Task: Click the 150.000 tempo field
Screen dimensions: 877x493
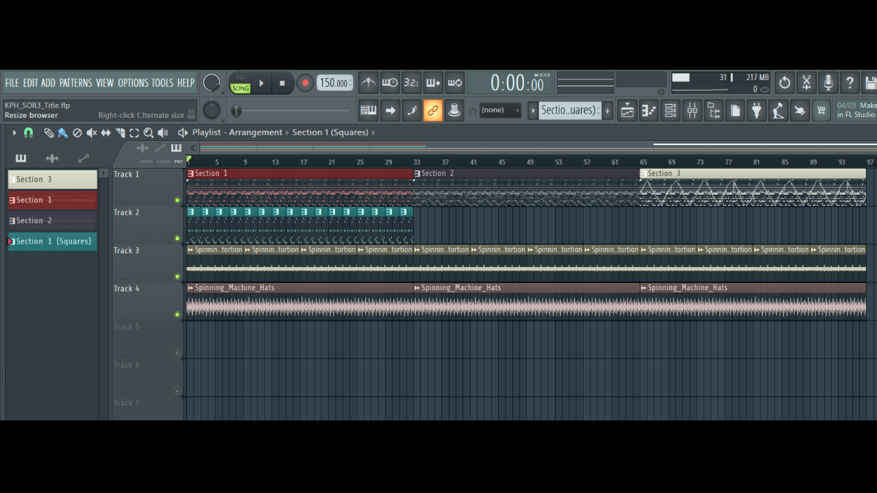Action: pyautogui.click(x=335, y=83)
